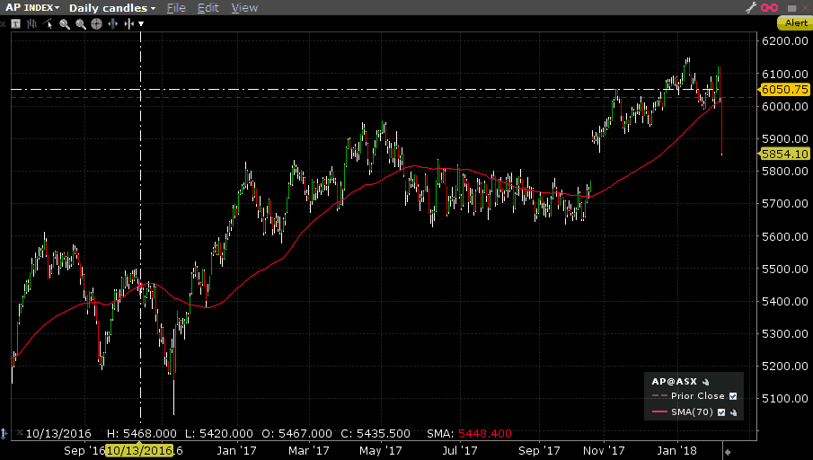Image resolution: width=813 pixels, height=460 pixels.
Task: Open chart configuration wrench in title bar
Action: click(x=751, y=7)
